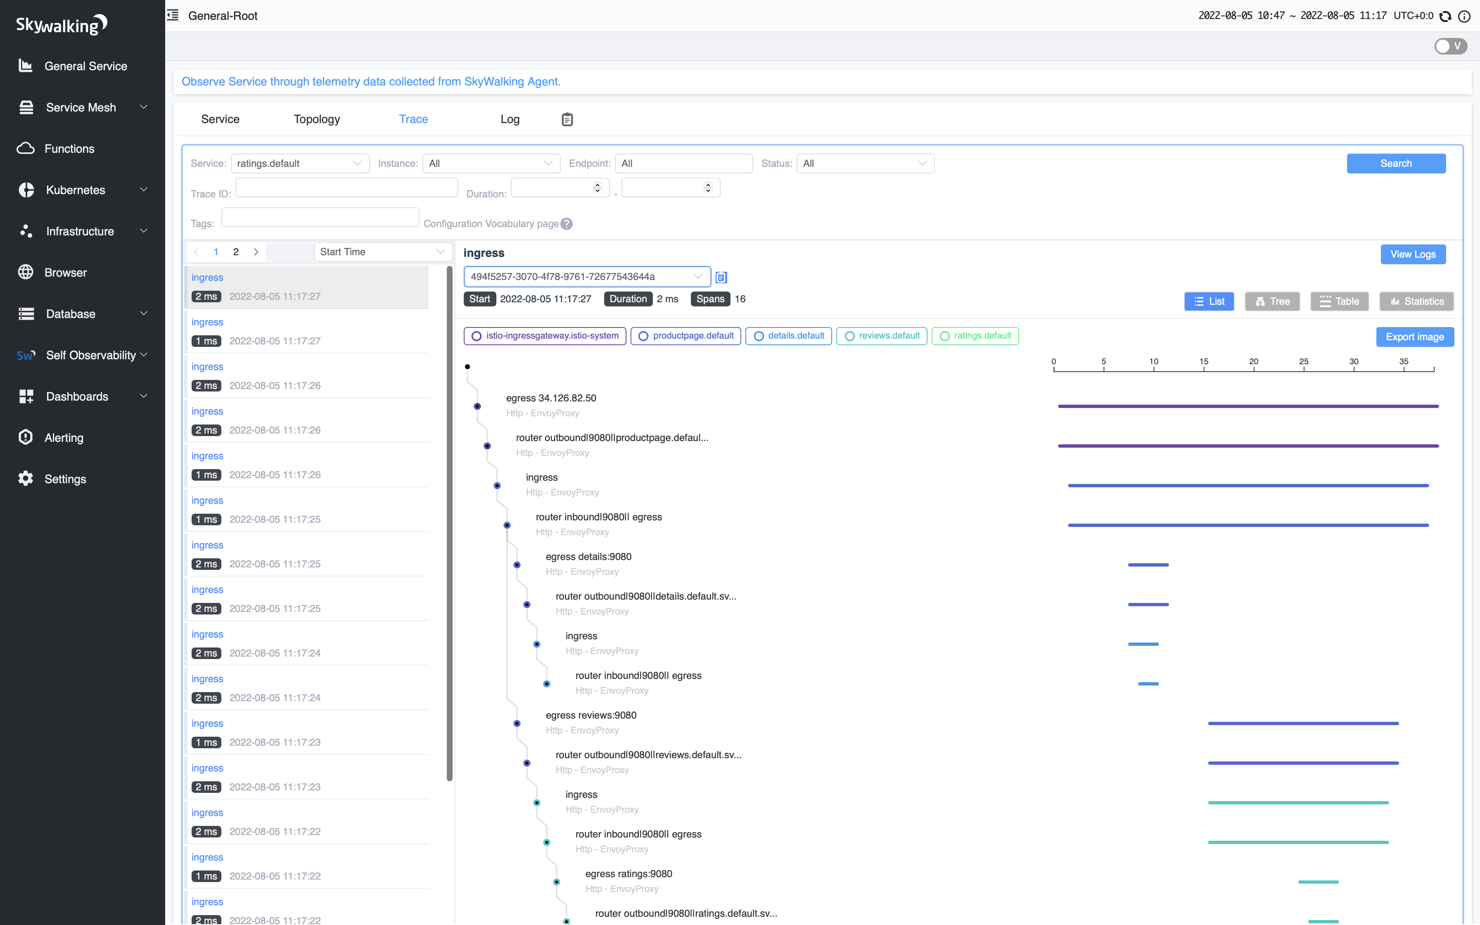Open the Alerting section in the sidebar

64,437
